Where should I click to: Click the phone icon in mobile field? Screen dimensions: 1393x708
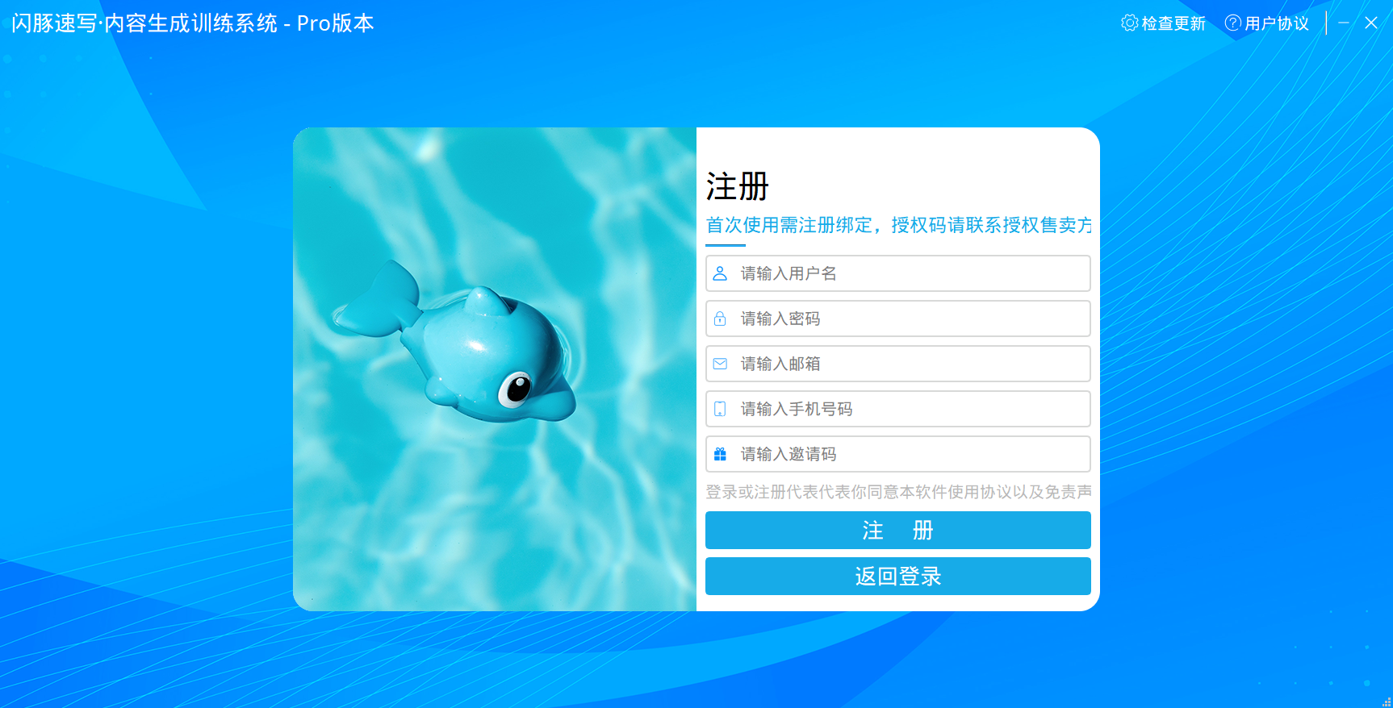pyautogui.click(x=720, y=409)
